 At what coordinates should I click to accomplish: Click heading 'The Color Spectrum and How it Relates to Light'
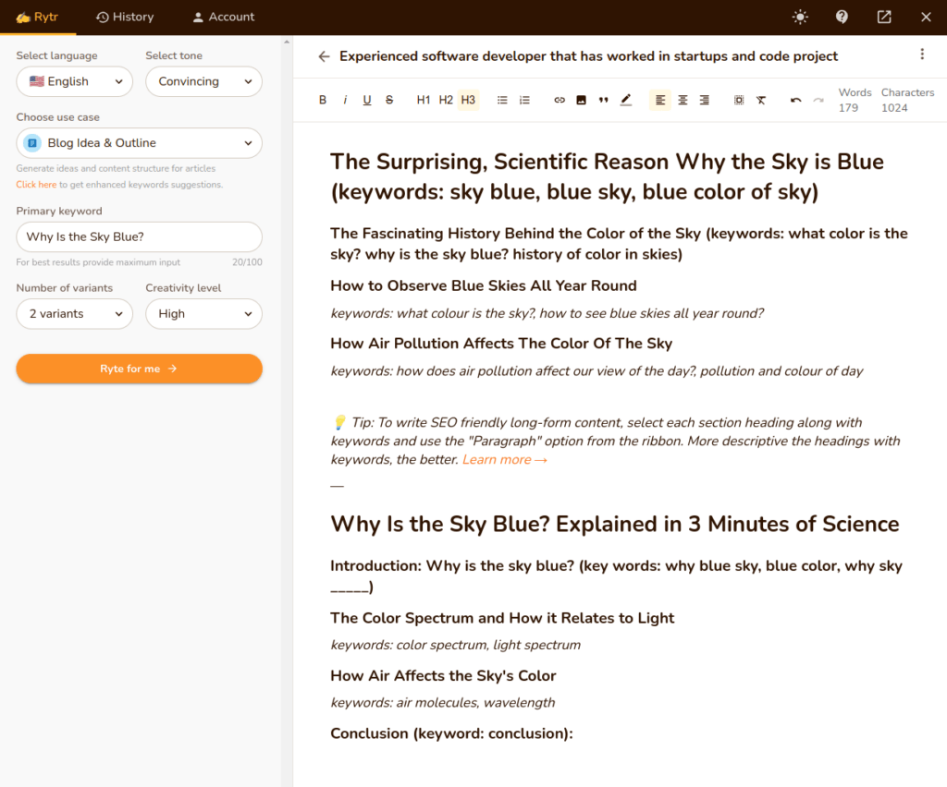coord(502,618)
